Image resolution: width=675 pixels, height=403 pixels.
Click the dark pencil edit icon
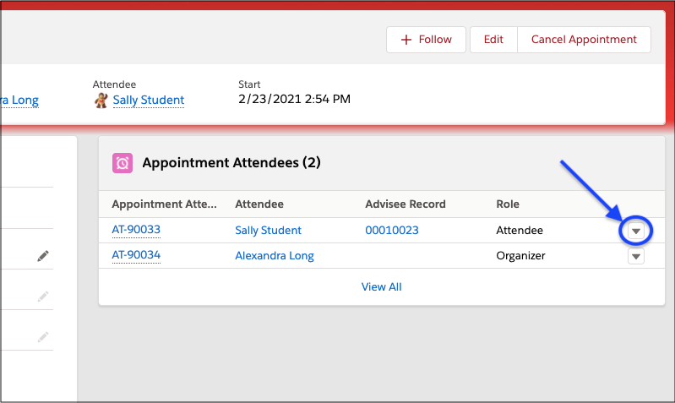43,256
